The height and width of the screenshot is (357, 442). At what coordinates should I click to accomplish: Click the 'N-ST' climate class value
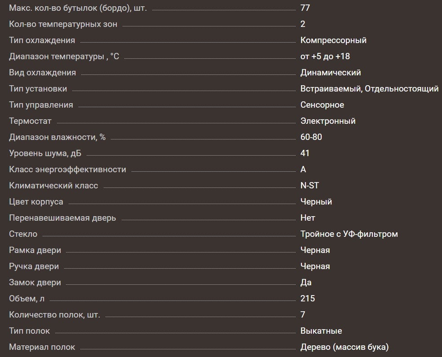(x=309, y=186)
